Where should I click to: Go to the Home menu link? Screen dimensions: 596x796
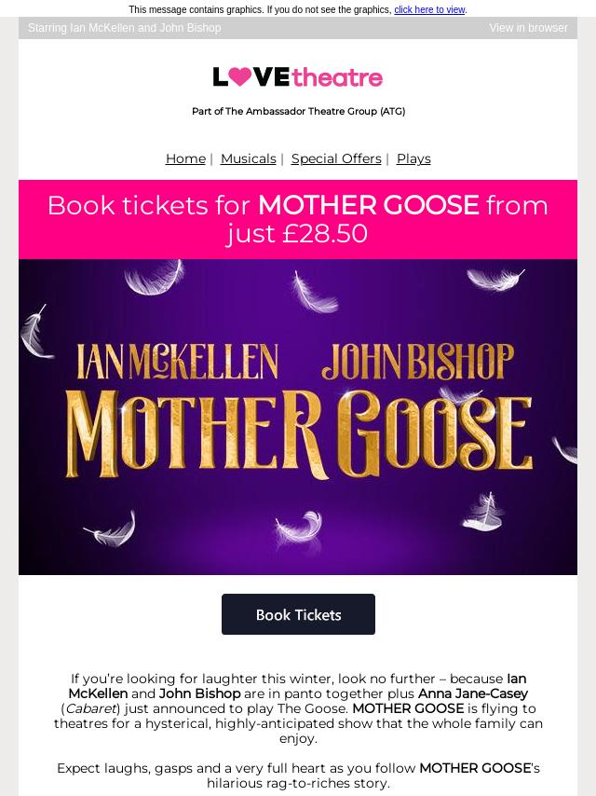tap(185, 158)
